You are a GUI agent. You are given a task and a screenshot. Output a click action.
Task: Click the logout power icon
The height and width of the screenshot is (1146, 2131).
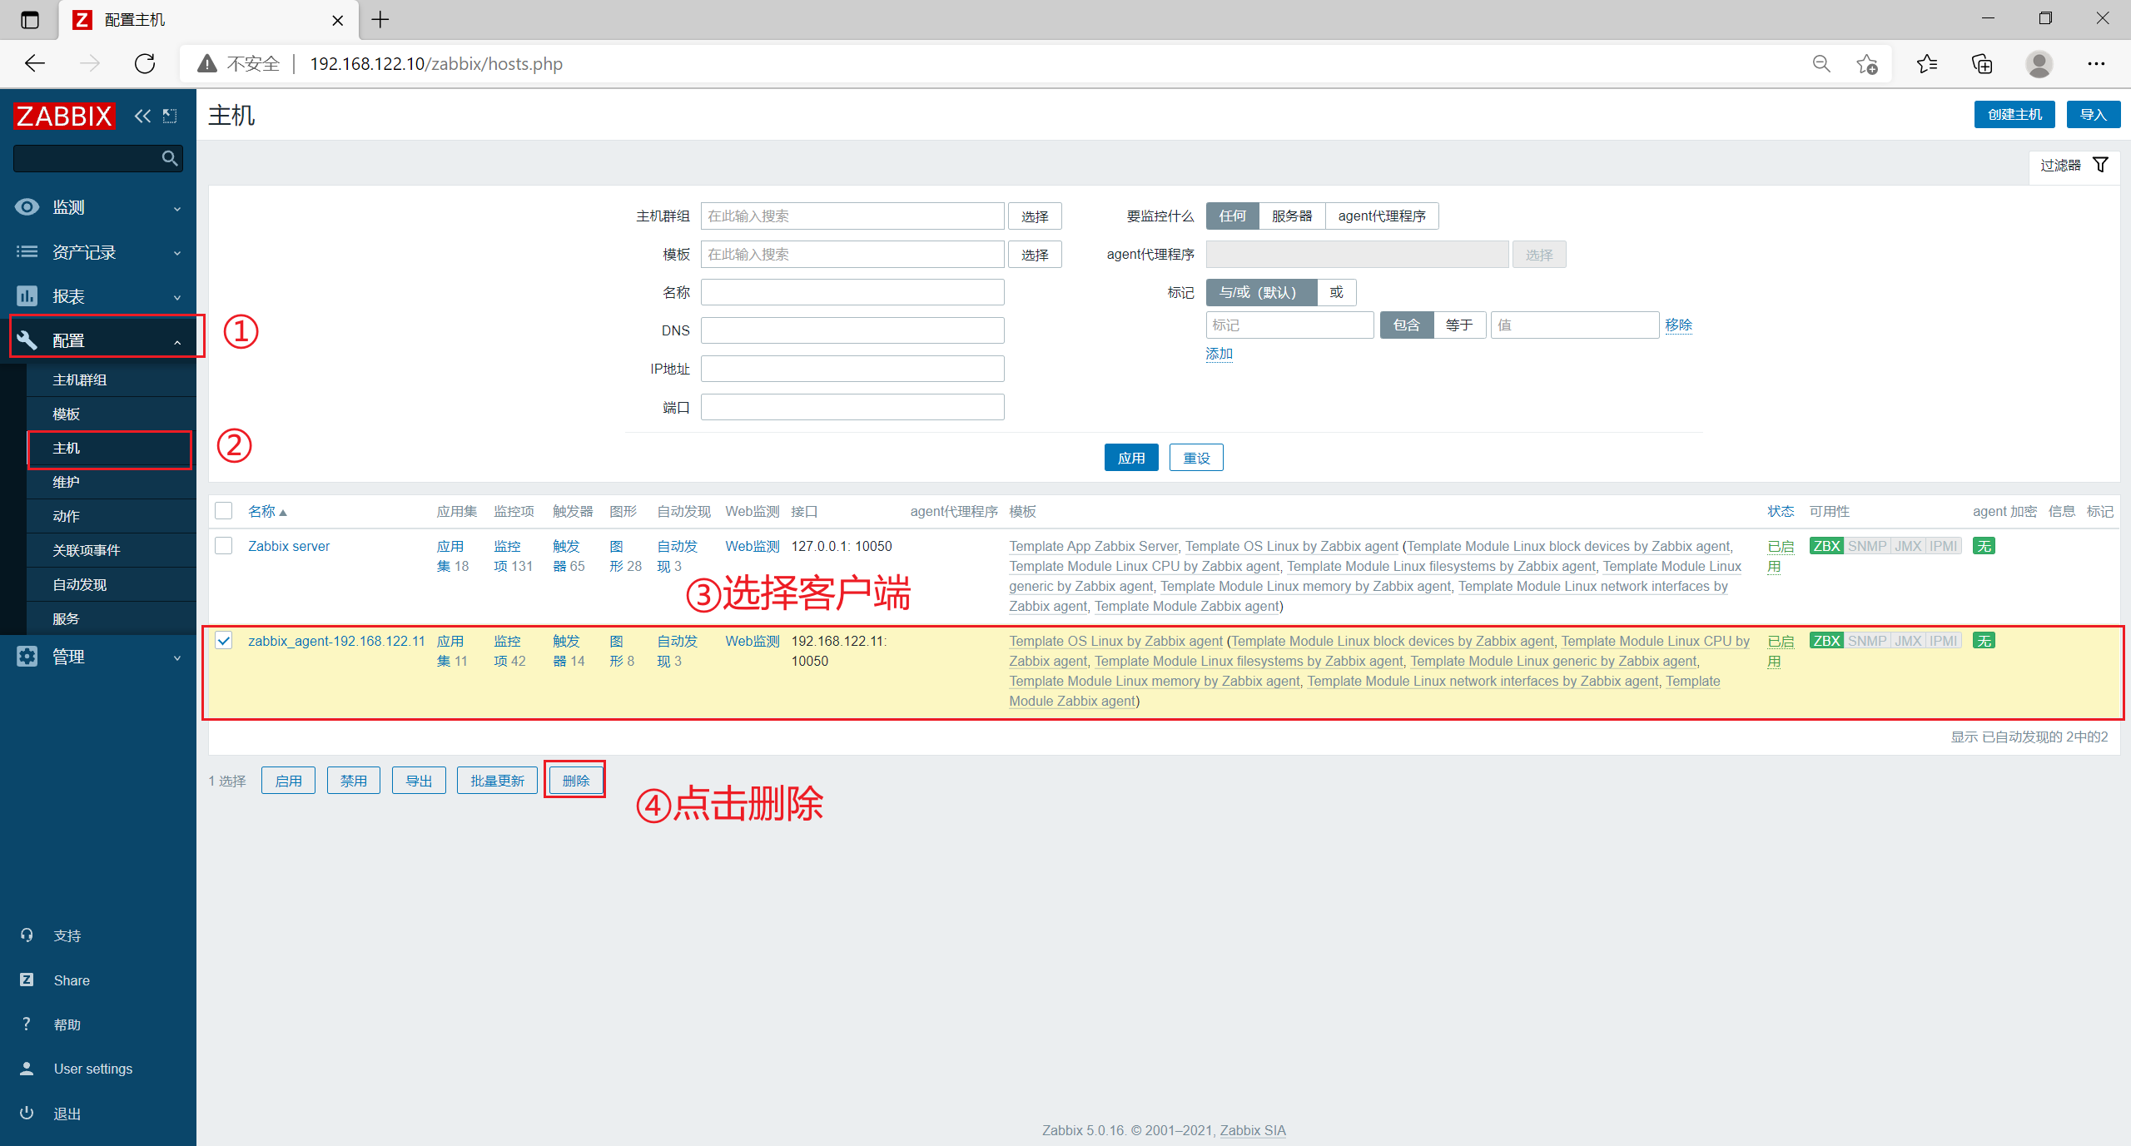(27, 1113)
